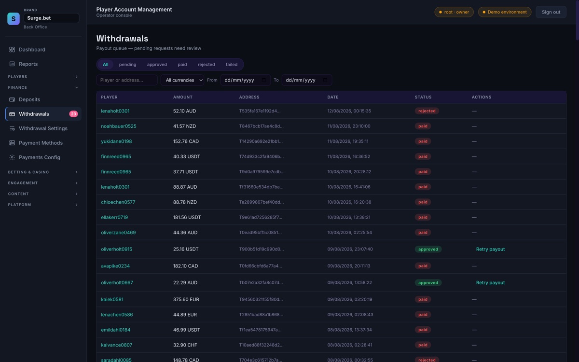Open Reports in the sidebar
Image resolution: width=579 pixels, height=362 pixels.
(43, 64)
